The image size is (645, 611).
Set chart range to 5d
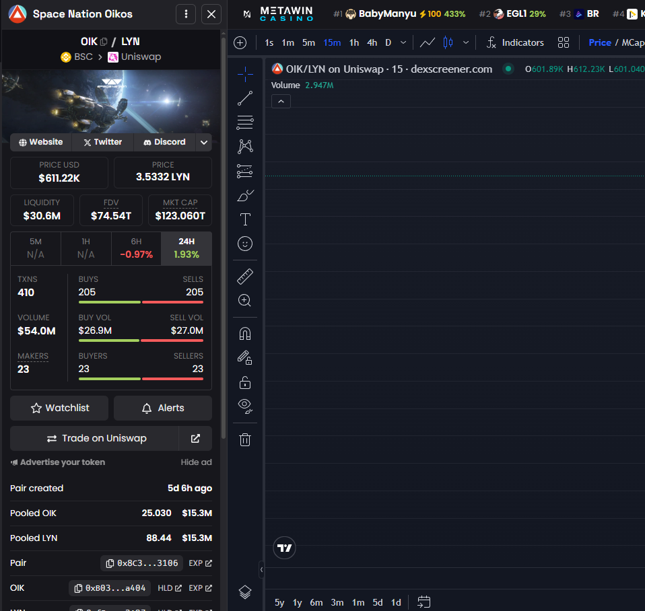tap(378, 602)
